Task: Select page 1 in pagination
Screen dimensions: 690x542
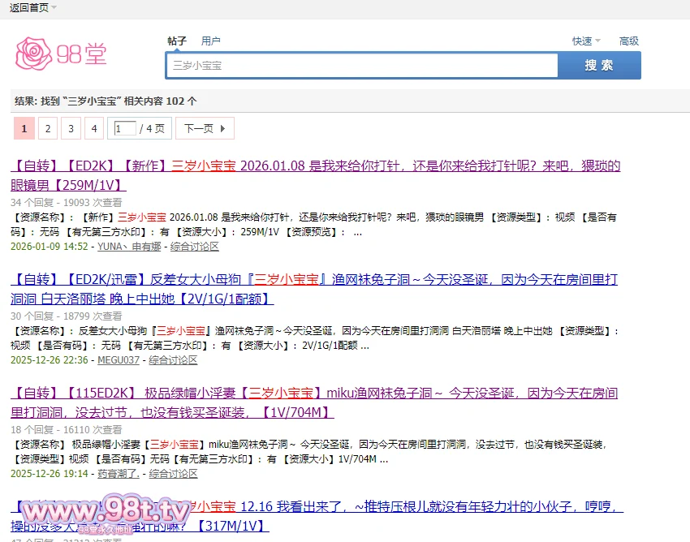Action: click(24, 128)
